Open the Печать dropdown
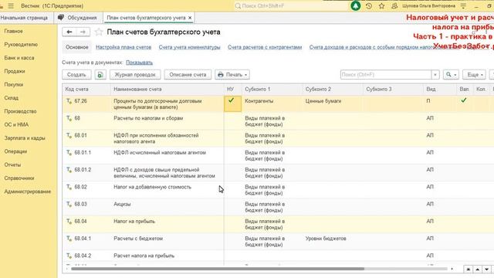 coord(232,75)
